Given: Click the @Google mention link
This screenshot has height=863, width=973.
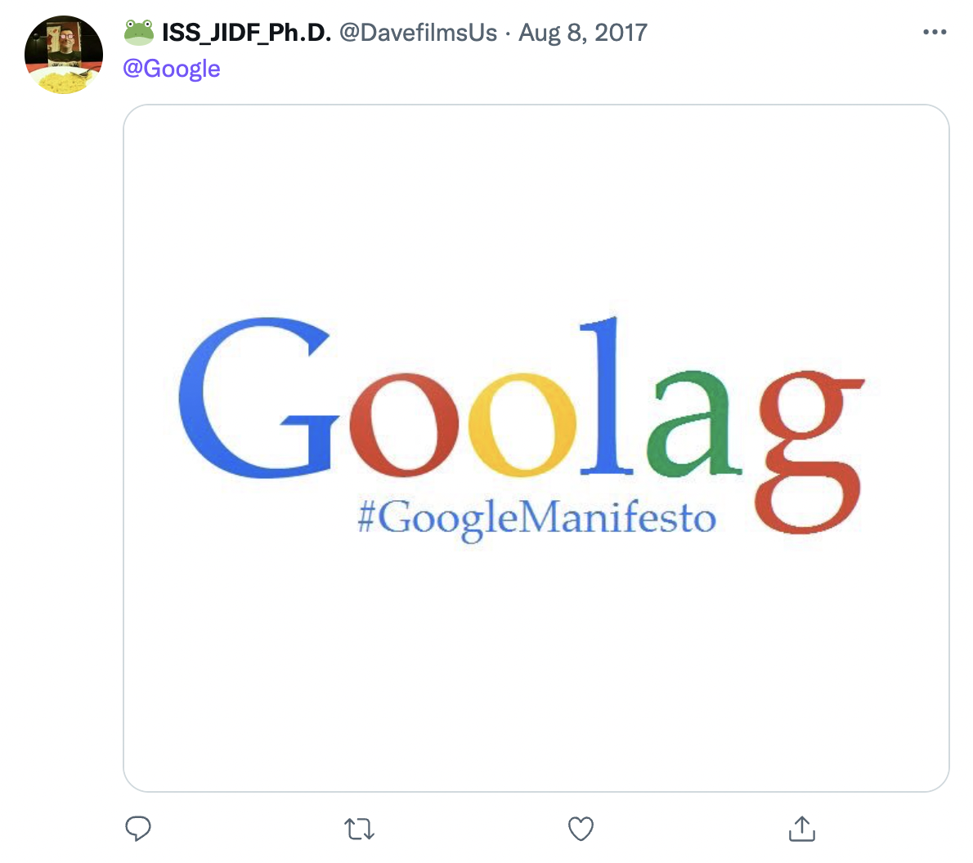Looking at the screenshot, I should point(172,69).
